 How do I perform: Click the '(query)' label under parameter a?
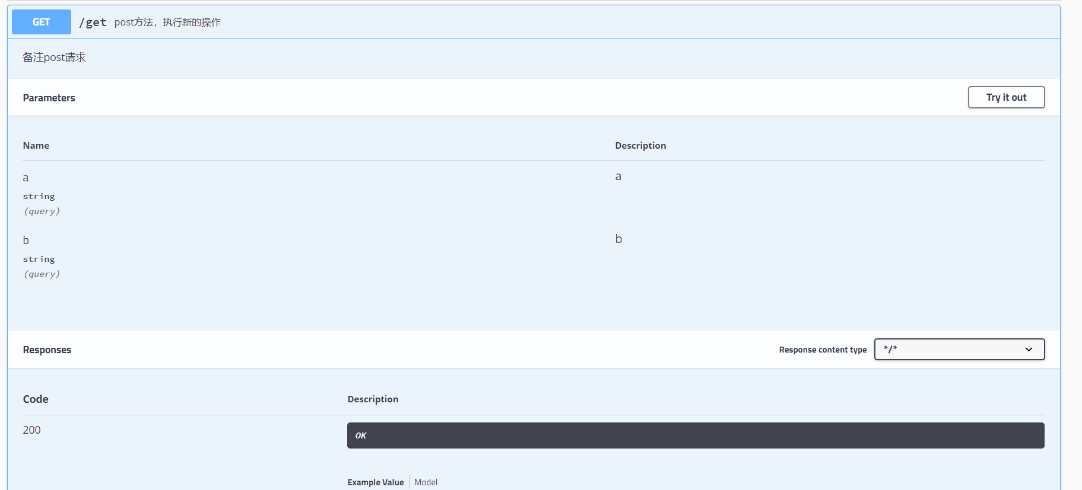(42, 211)
